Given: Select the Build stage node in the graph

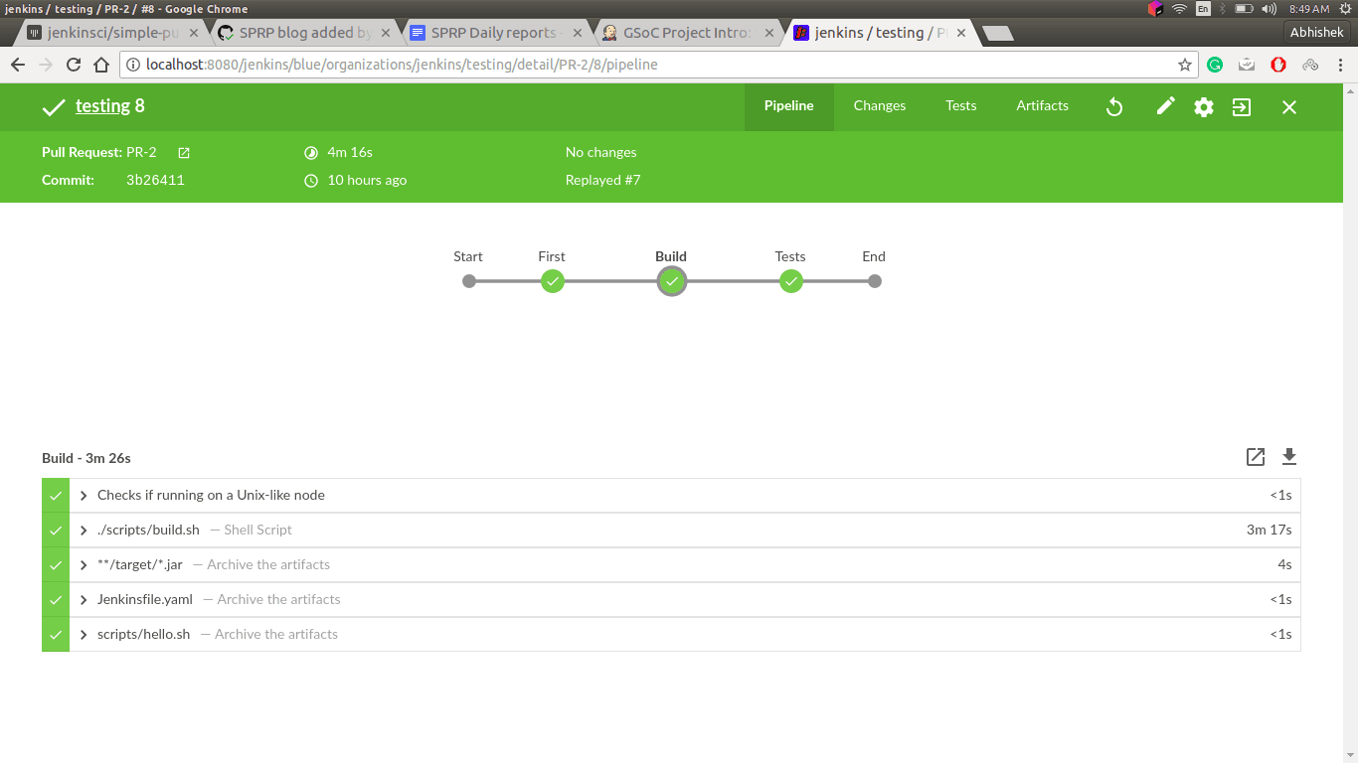Looking at the screenshot, I should (671, 281).
